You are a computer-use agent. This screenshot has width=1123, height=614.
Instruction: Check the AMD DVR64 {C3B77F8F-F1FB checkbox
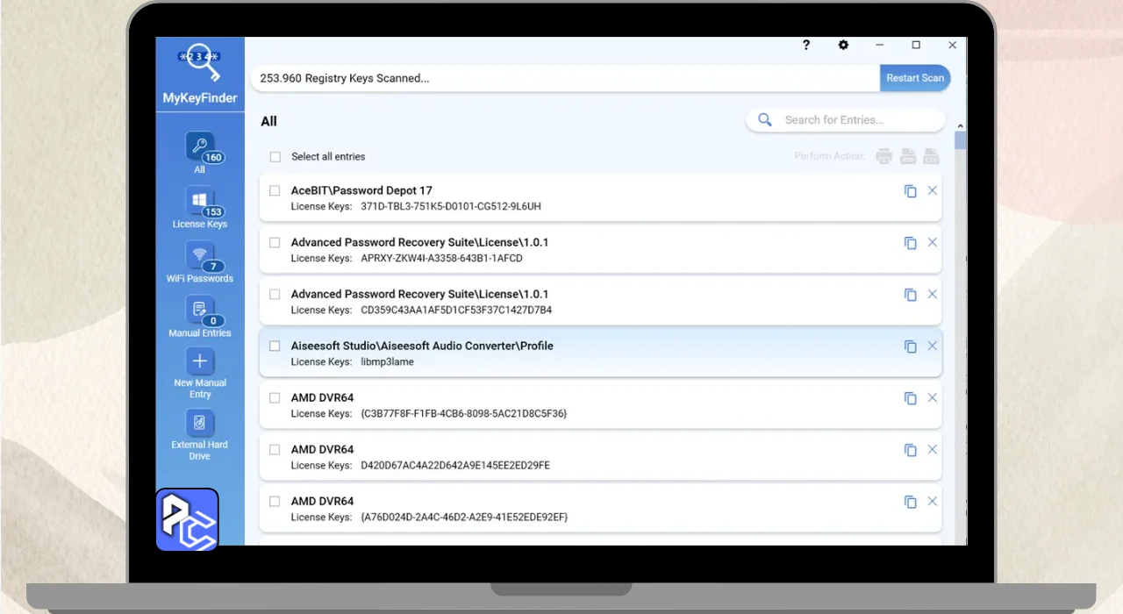pyautogui.click(x=275, y=397)
